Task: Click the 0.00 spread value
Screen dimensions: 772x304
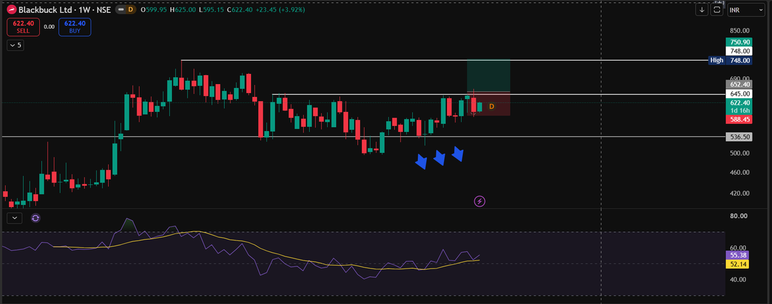Action: coord(49,27)
